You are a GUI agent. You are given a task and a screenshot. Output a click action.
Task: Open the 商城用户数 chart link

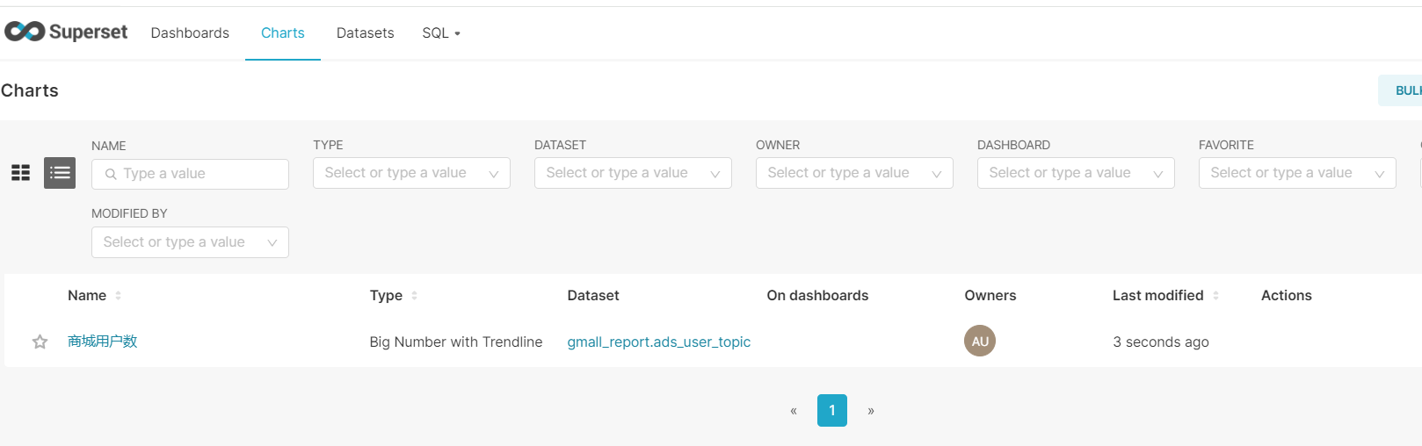tap(103, 342)
